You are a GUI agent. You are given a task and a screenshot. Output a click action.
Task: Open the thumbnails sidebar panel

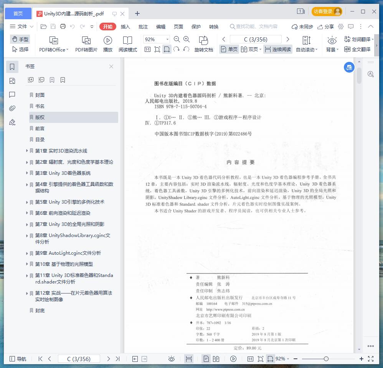12,81
